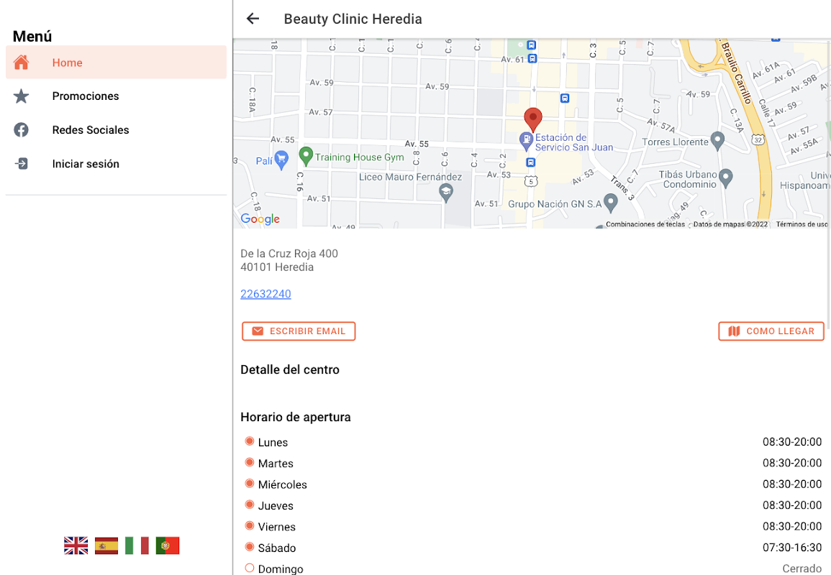Screen dimensions: 831x575
Task: Click the map icon in Como Llegar
Action: pyautogui.click(x=734, y=331)
